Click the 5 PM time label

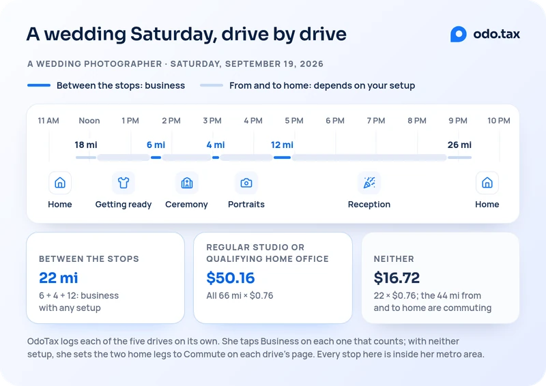click(294, 121)
